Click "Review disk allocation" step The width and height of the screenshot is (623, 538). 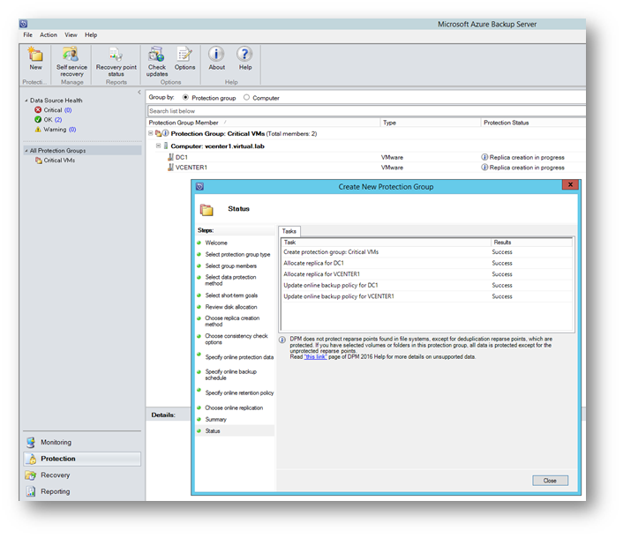point(231,307)
